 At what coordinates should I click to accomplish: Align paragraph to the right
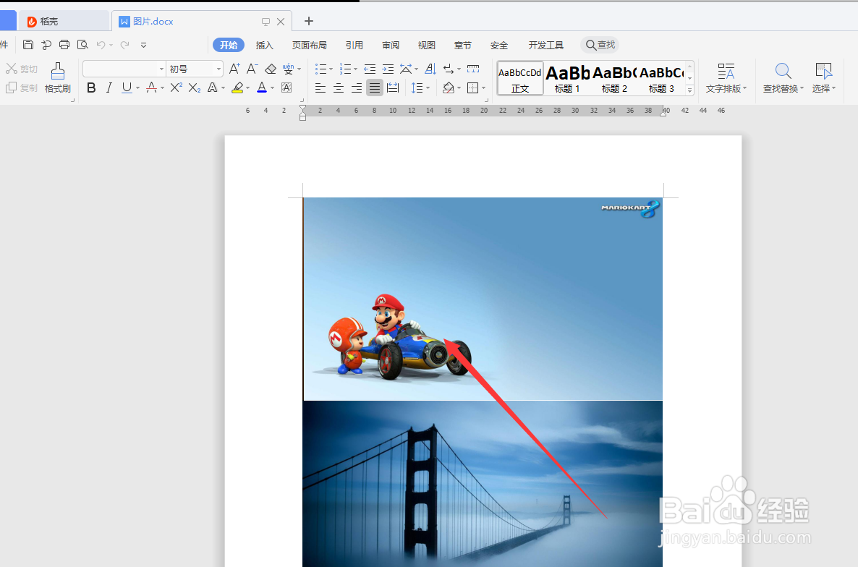click(357, 88)
